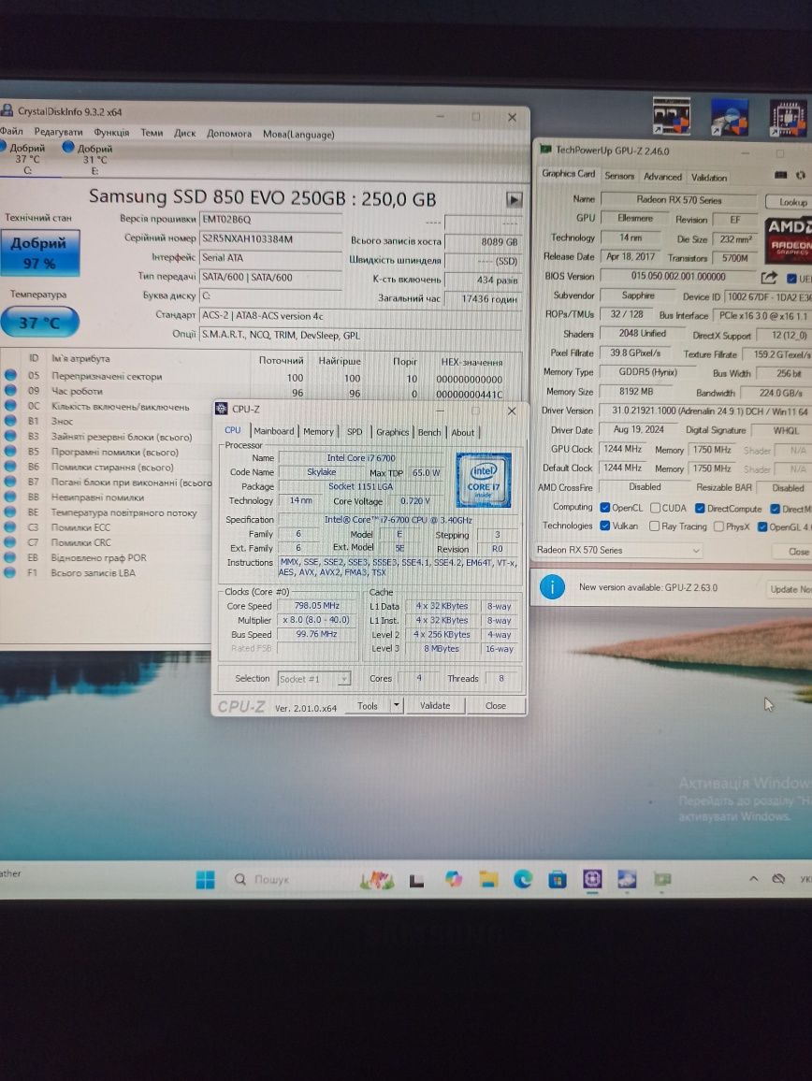Image resolution: width=812 pixels, height=1081 pixels.
Task: Switch to the Sensors tab in GPU-Z
Action: (x=619, y=176)
